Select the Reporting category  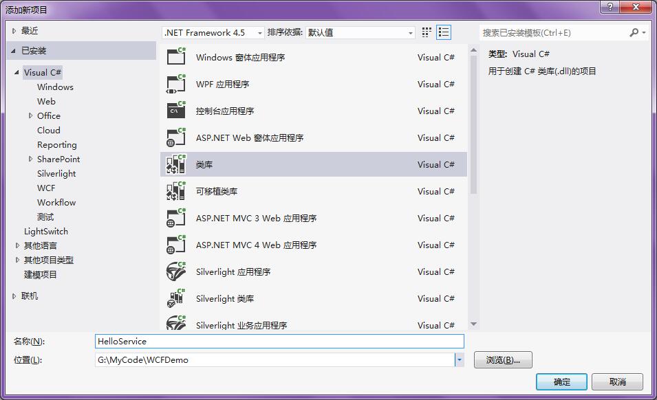point(57,145)
